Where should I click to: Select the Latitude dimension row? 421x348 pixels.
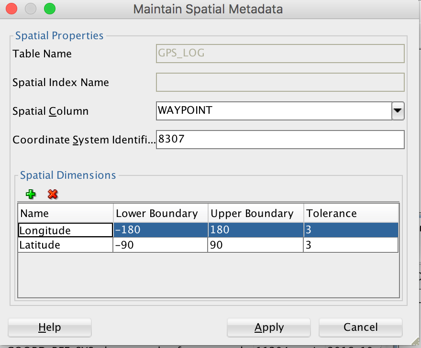65,245
